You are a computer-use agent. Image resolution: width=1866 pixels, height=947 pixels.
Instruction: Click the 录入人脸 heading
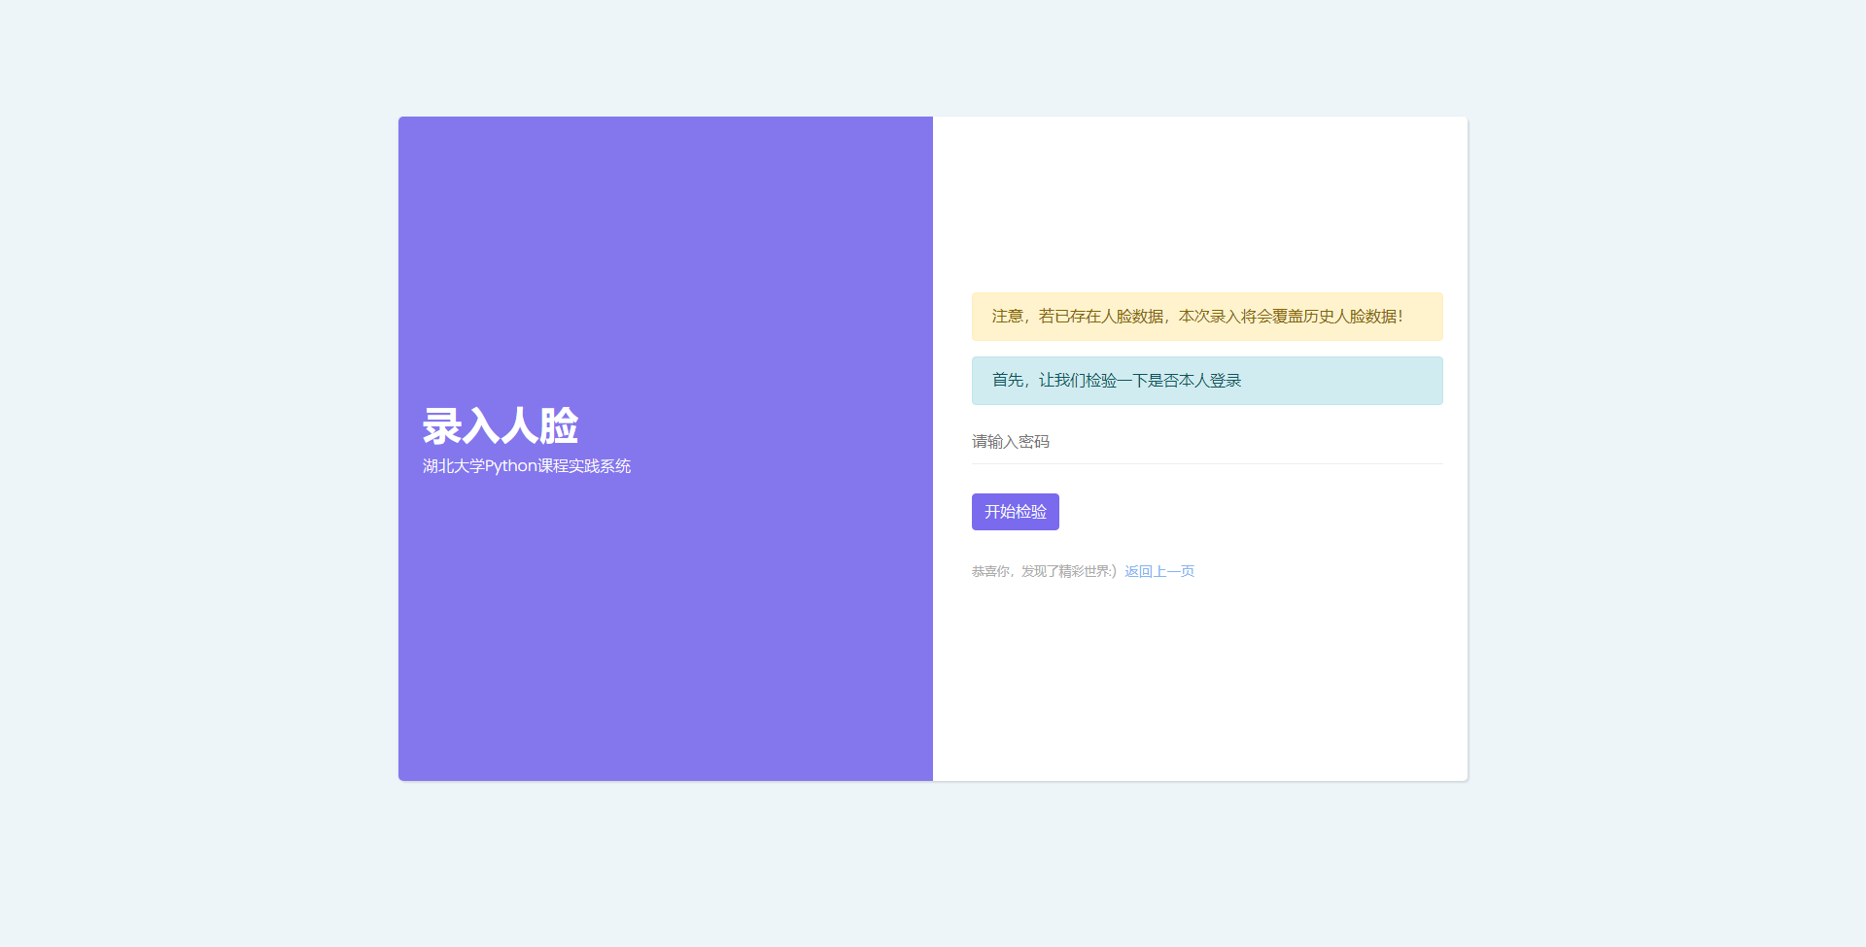tap(501, 426)
